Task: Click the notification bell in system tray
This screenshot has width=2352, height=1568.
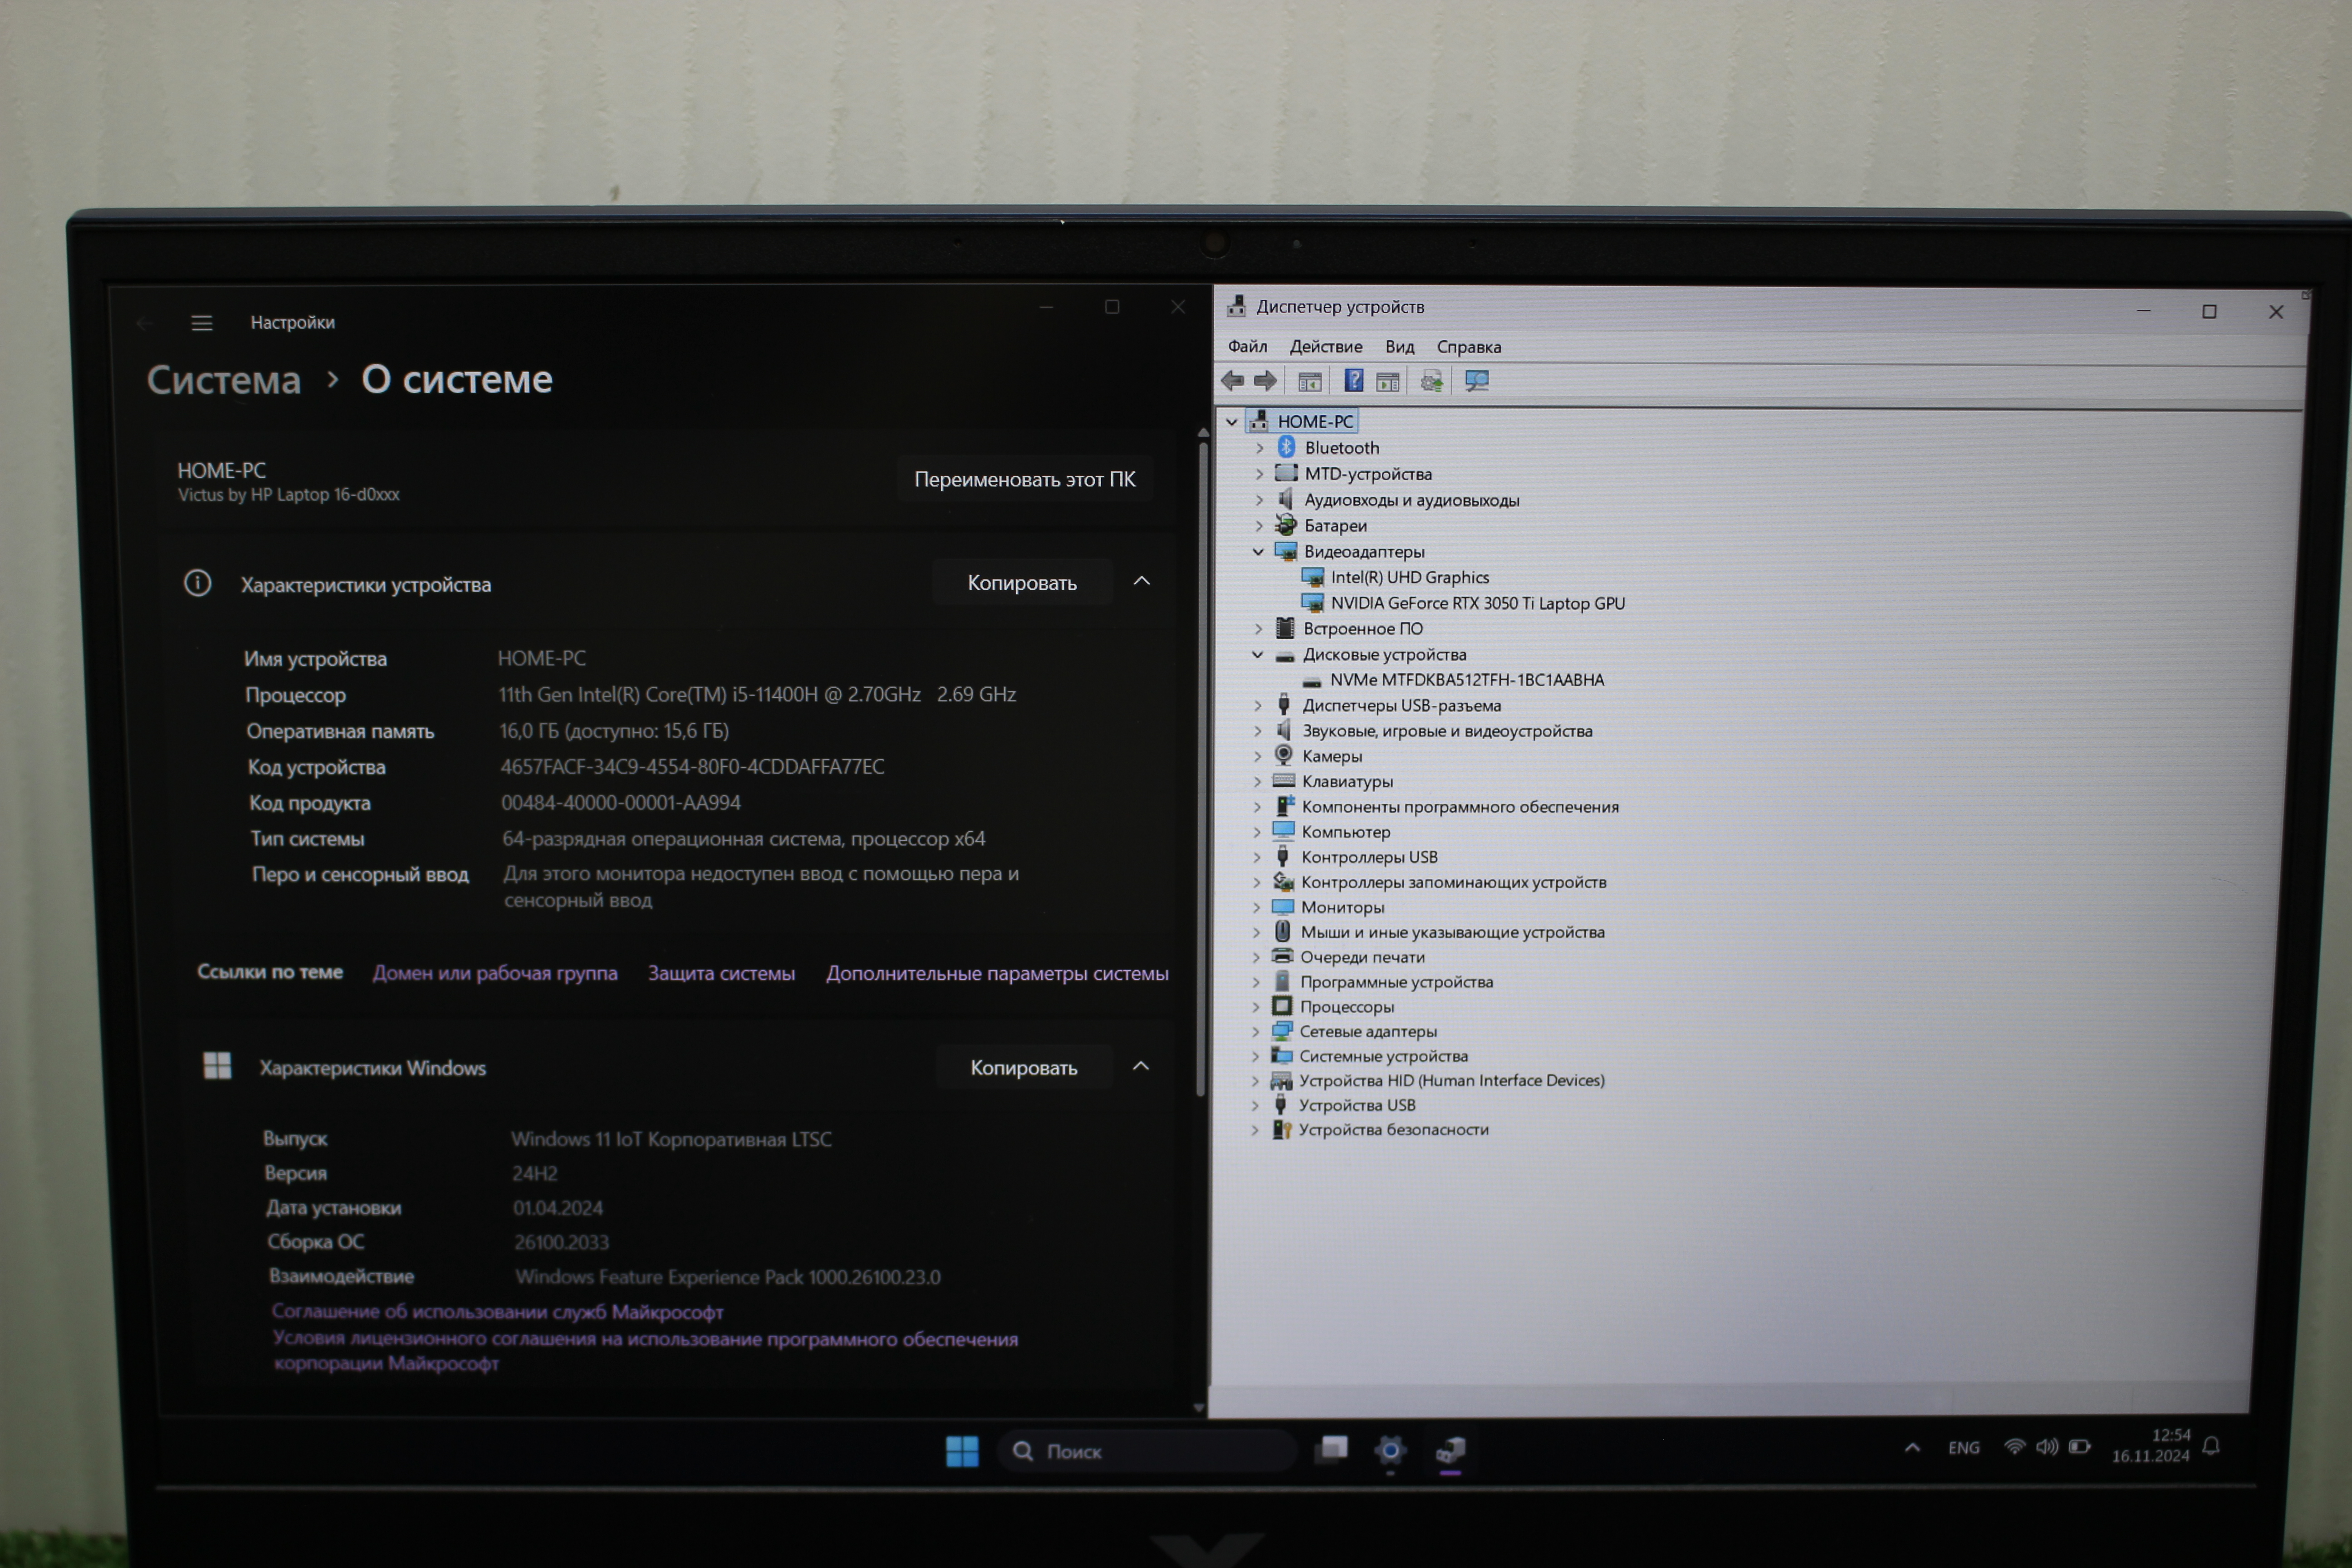Action: [x=2211, y=1446]
